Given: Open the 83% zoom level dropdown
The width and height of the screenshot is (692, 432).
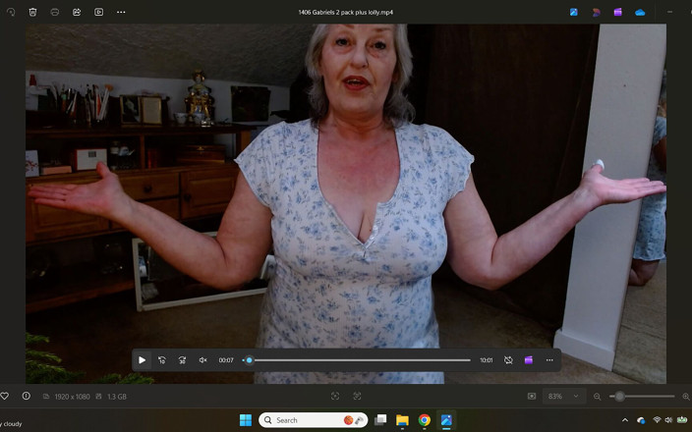Looking at the screenshot, I should 563,397.
